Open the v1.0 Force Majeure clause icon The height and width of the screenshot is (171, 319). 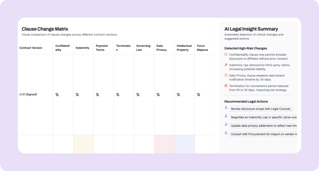[198, 95]
